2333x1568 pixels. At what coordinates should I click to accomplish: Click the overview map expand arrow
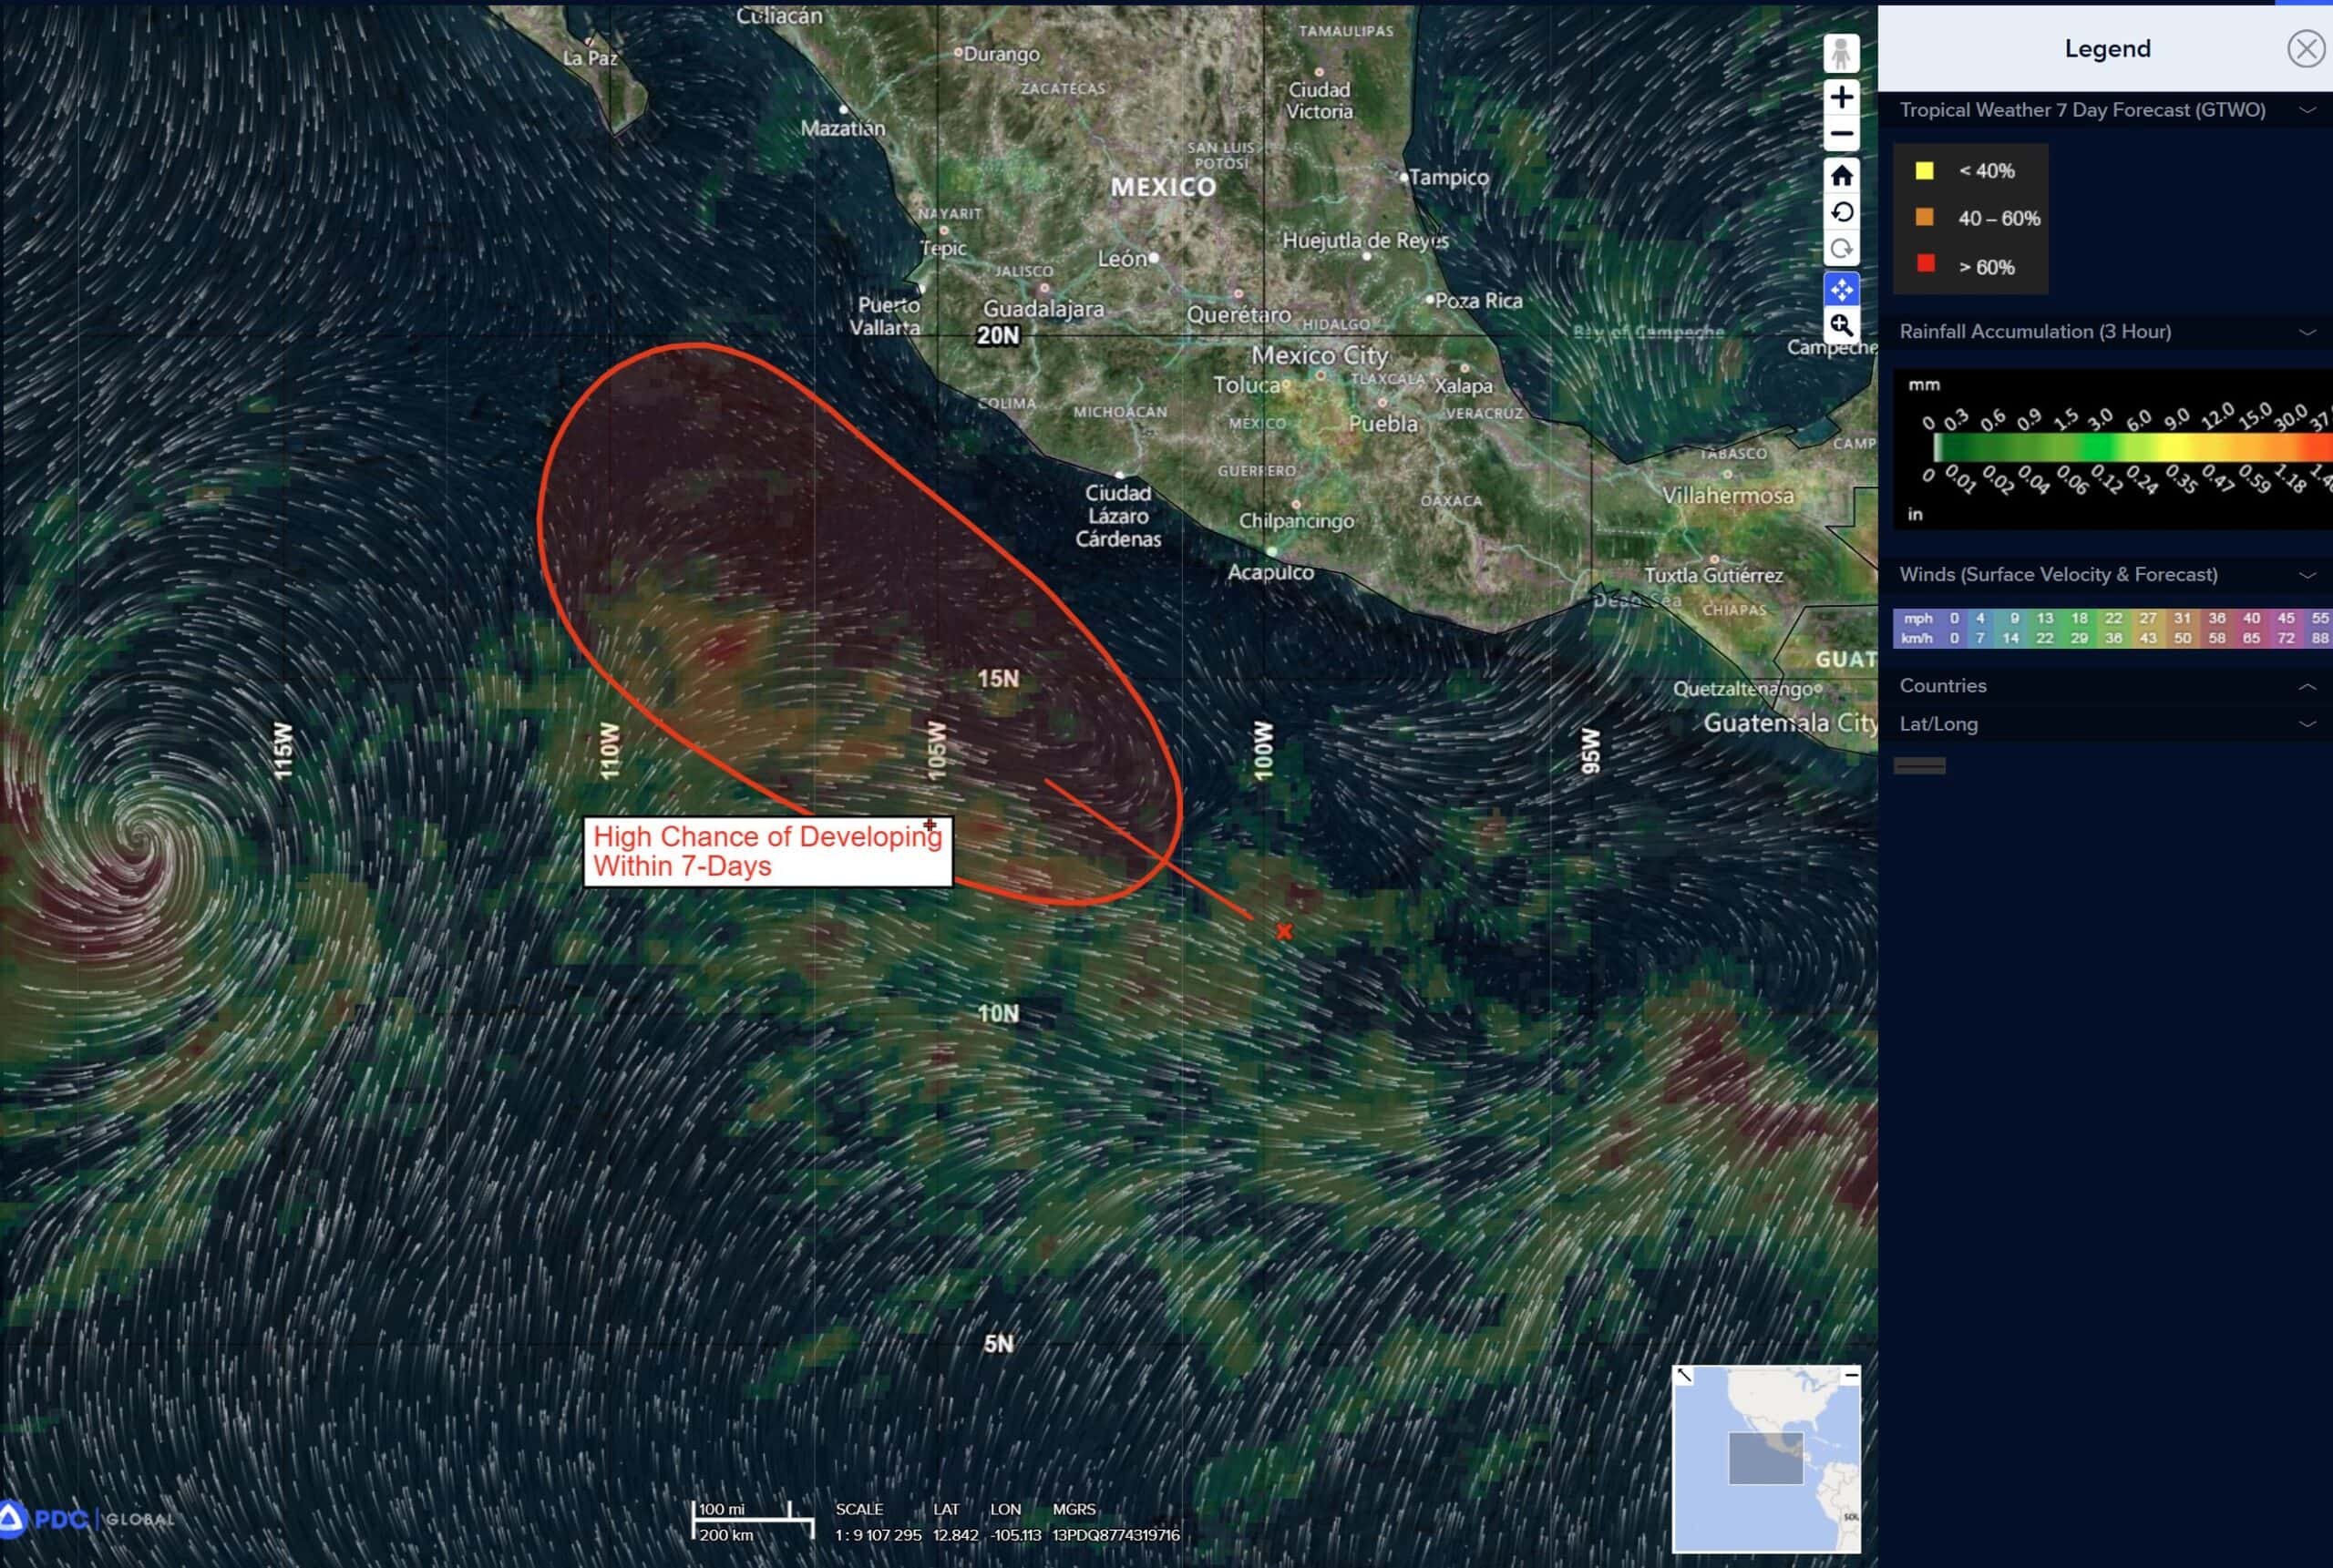pyautogui.click(x=1684, y=1376)
